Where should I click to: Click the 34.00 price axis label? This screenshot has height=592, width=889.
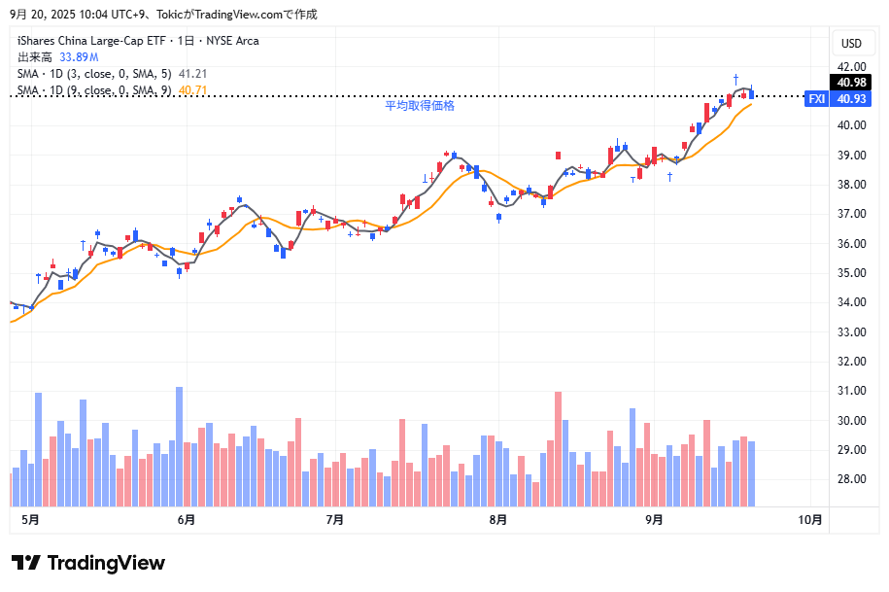click(x=851, y=302)
